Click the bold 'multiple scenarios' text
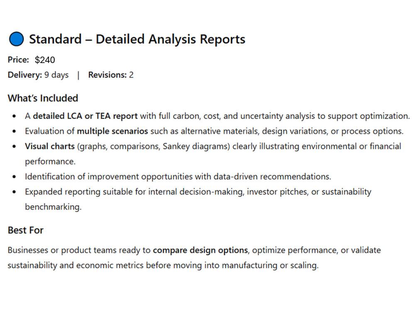 (x=112, y=131)
